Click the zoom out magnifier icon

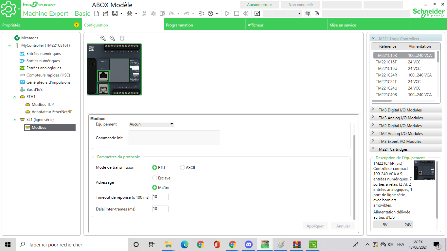tap(112, 38)
